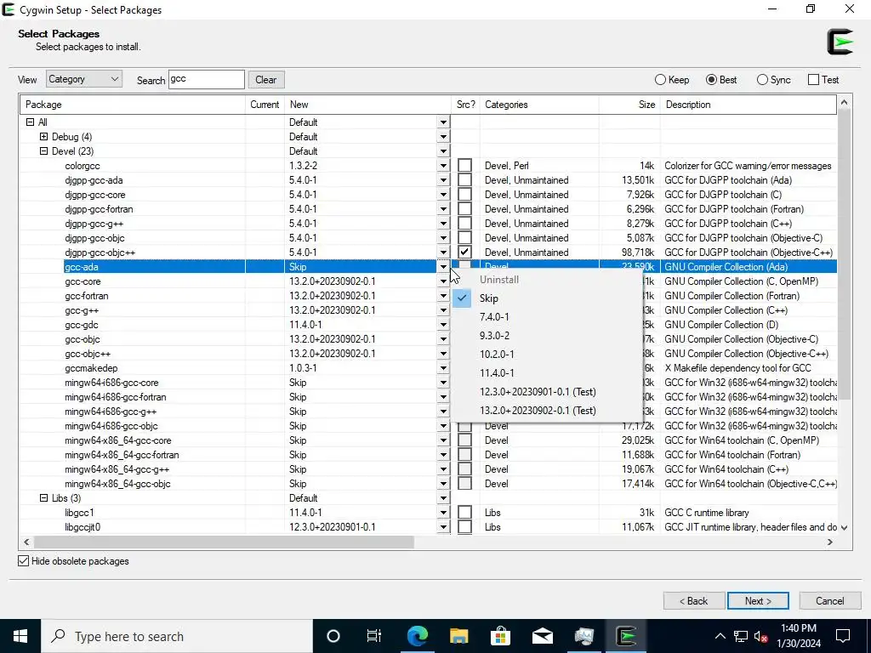
Task: Choose 12.3.0+20230901-0.1 (Test) in menu
Action: pos(547,392)
